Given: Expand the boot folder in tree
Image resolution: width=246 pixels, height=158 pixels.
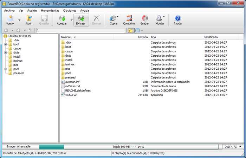Looking at the screenshot, I should [x=6, y=44].
